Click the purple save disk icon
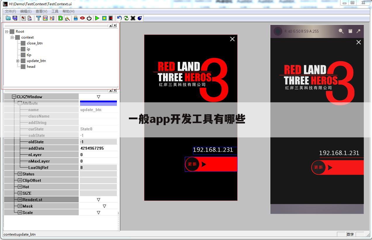This screenshot has width=372, height=240. pos(15,18)
